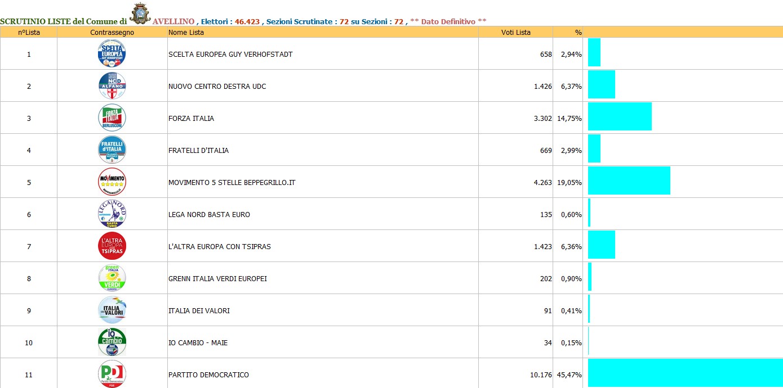The image size is (783, 388).
Task: Select the Forza Italia Berlusconi logo
Action: pos(112,118)
